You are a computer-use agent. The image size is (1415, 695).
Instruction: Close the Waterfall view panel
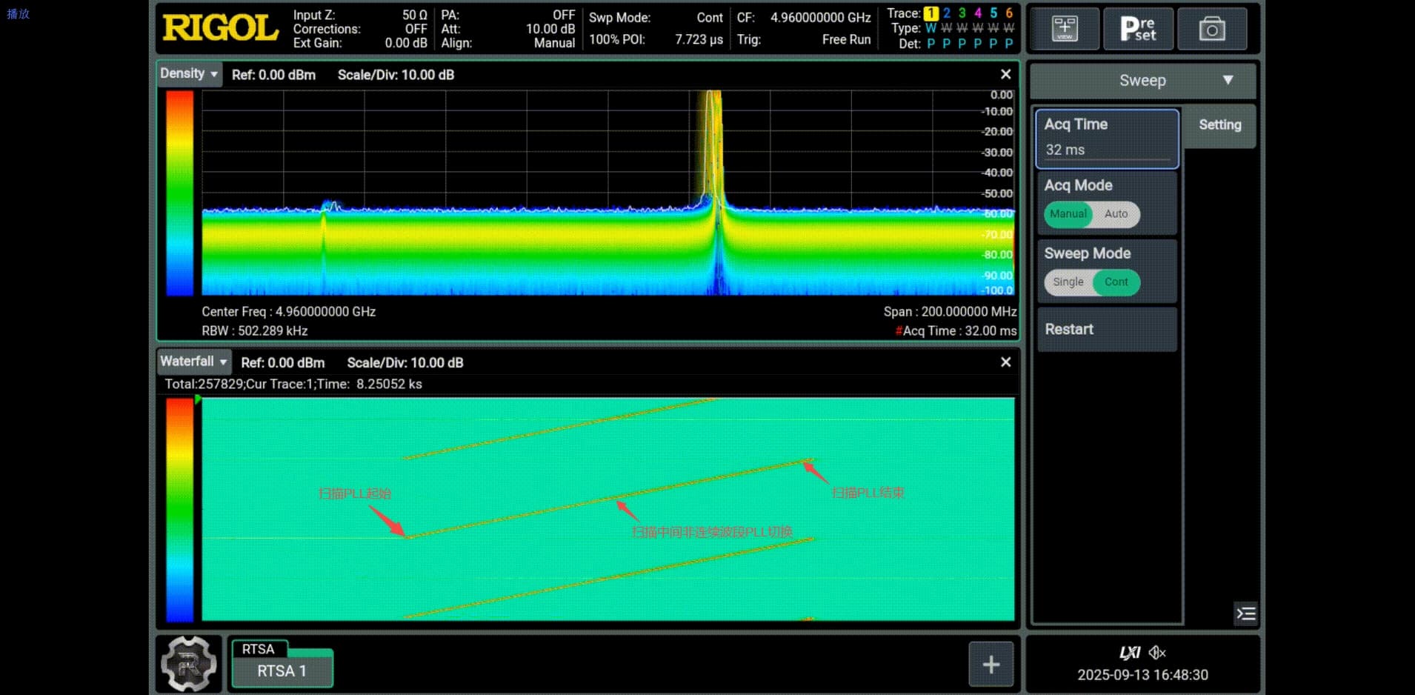click(1005, 362)
